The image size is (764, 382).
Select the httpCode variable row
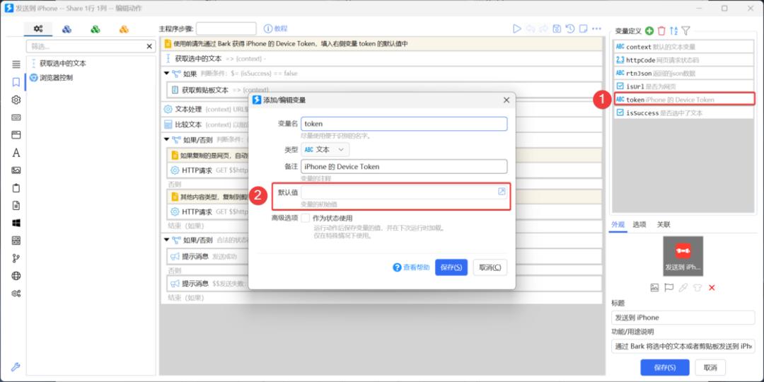pyautogui.click(x=683, y=60)
